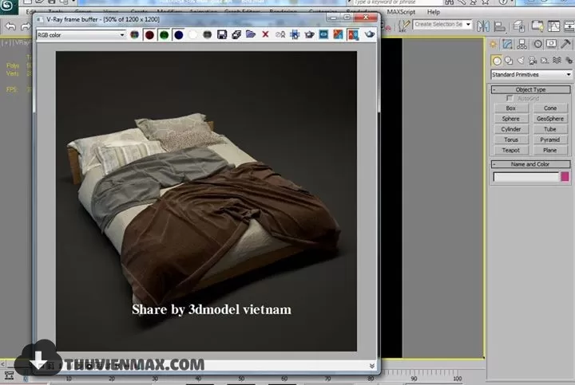Collapse the Name and Color rollout
Viewport: 575px width, 385px height.
(530, 164)
